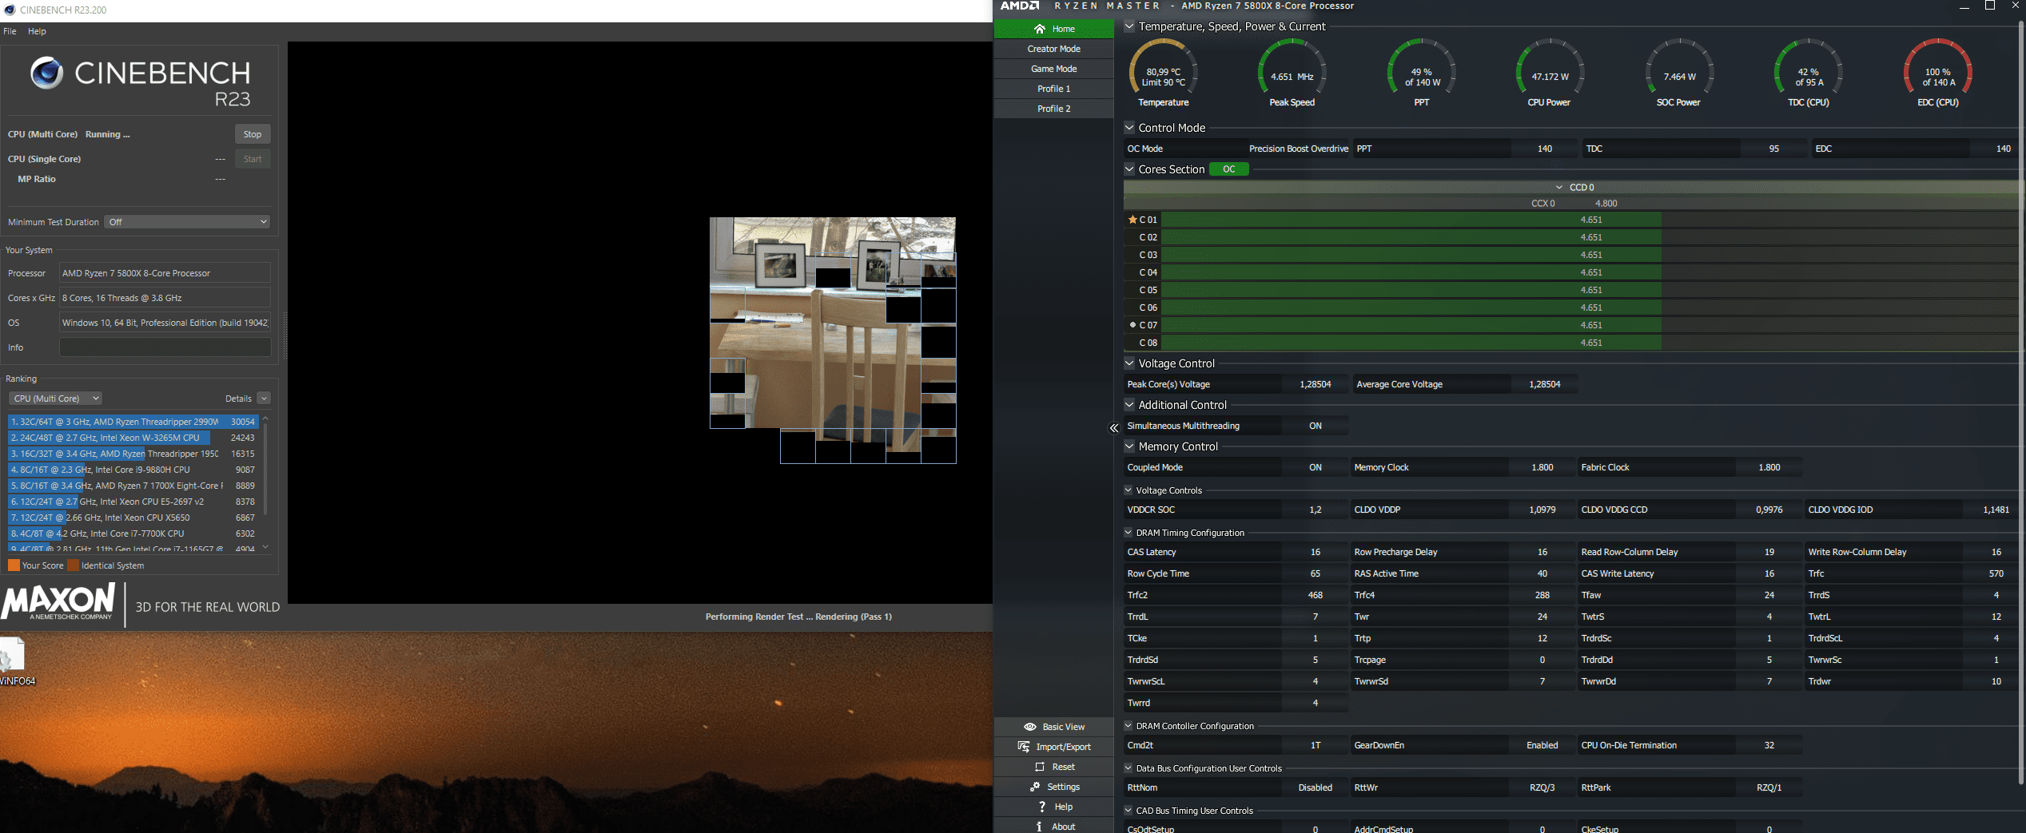Image resolution: width=2026 pixels, height=833 pixels.
Task: Toggle RttNom Disabled value
Action: tap(1316, 788)
